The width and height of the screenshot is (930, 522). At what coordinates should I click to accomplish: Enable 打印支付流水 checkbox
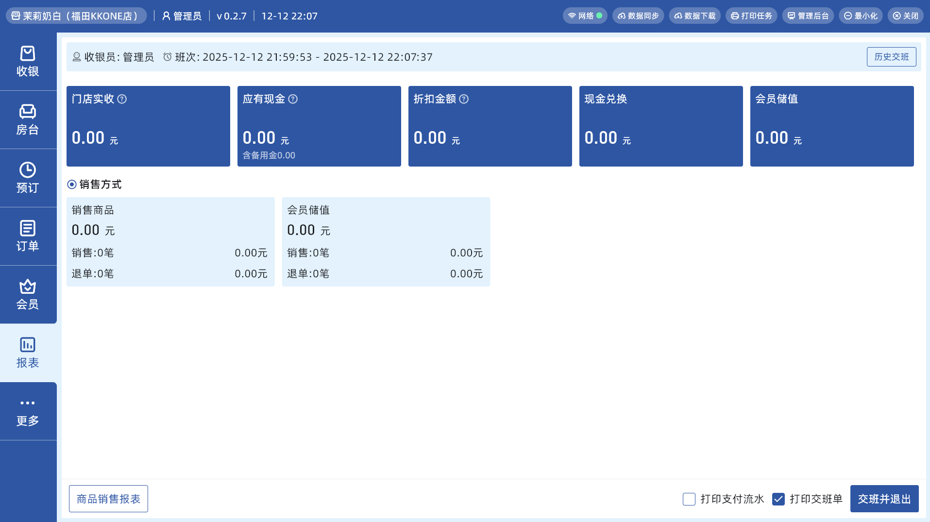689,499
